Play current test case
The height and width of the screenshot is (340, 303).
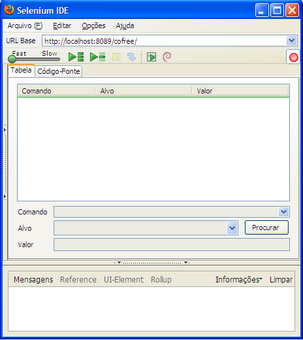(x=97, y=57)
